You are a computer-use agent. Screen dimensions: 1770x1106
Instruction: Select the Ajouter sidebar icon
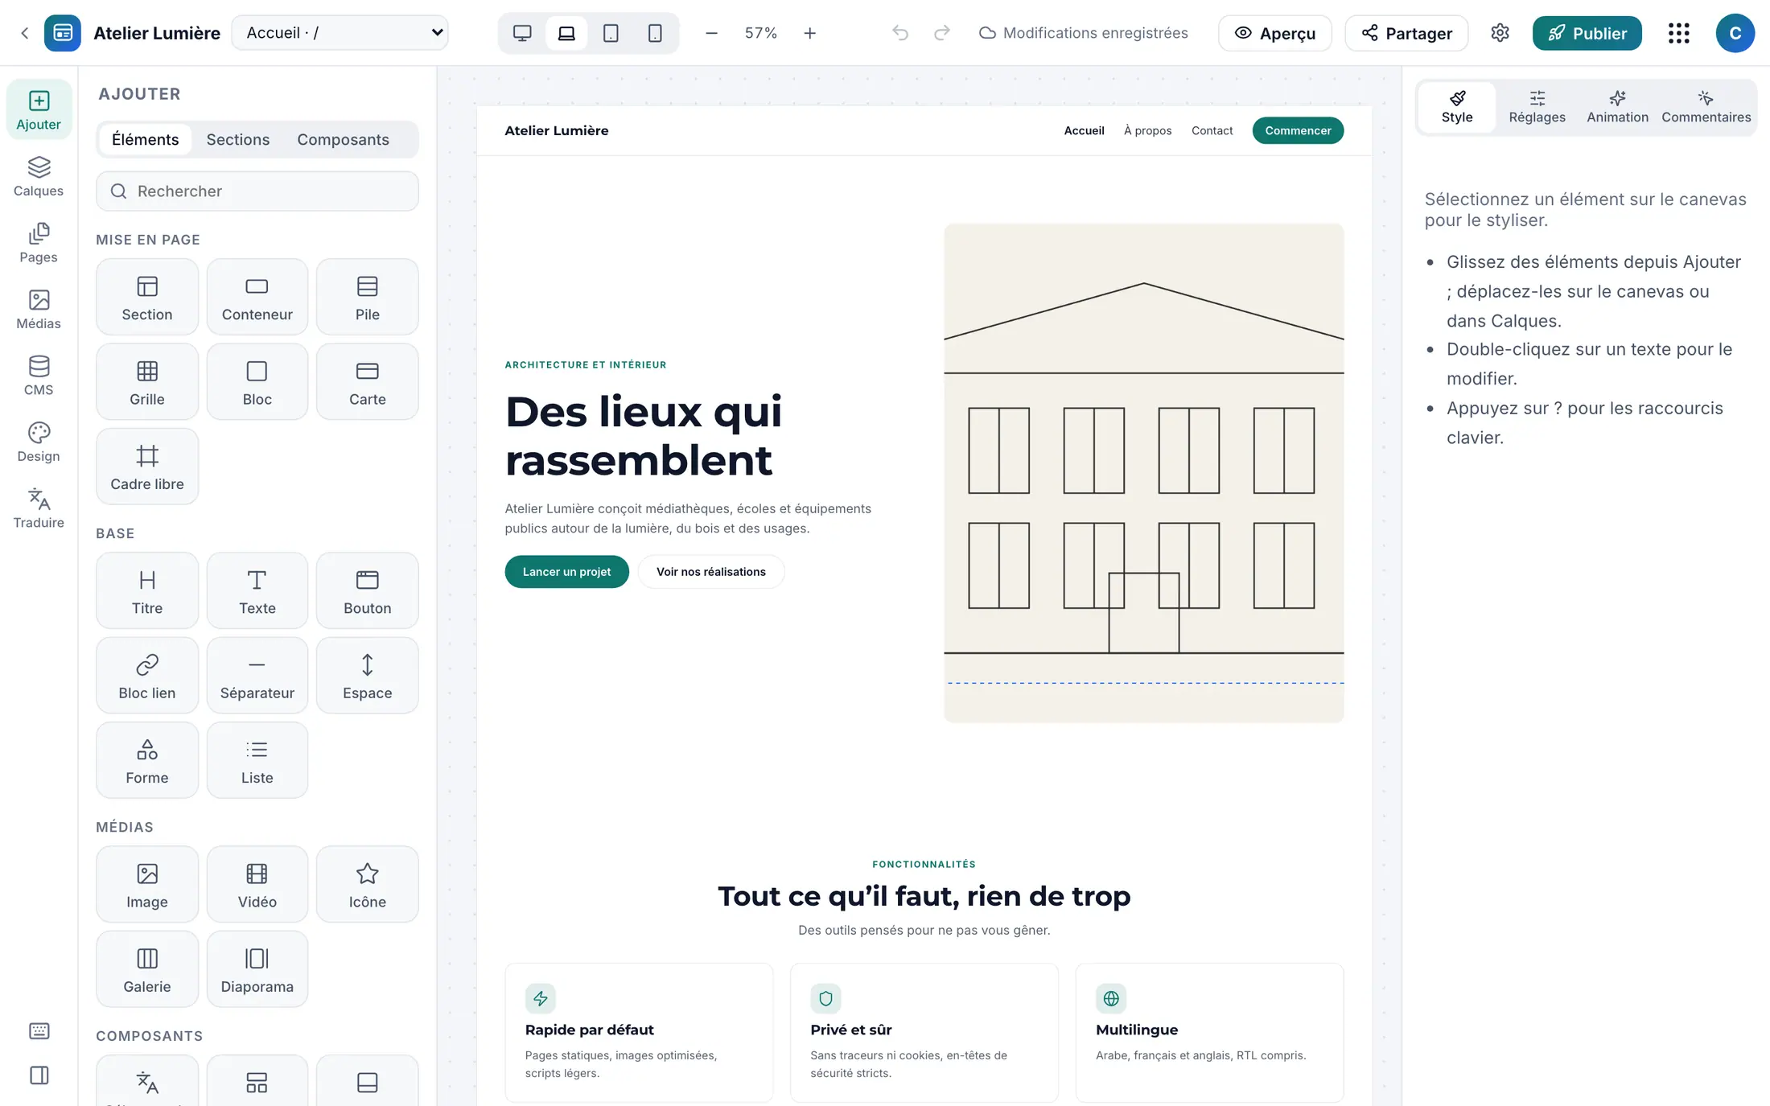(39, 110)
